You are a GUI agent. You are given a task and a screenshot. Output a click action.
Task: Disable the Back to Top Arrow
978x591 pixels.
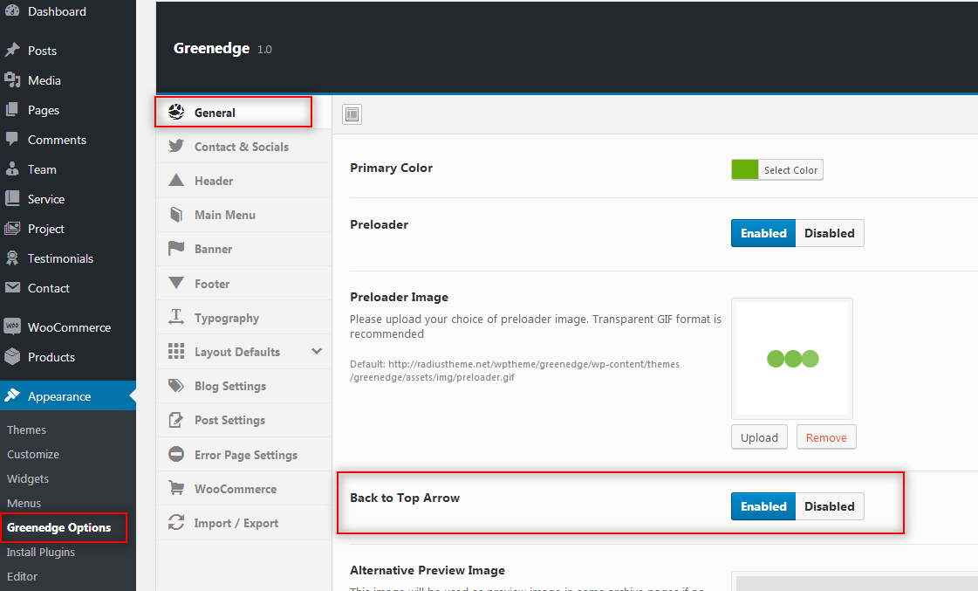coord(830,506)
